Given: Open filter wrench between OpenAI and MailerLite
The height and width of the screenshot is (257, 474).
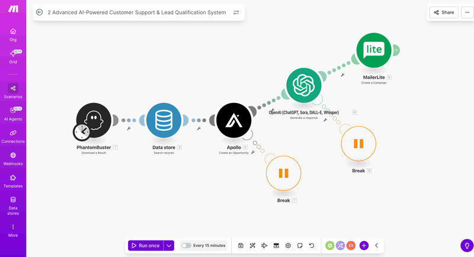Looking at the screenshot, I should pos(342,75).
